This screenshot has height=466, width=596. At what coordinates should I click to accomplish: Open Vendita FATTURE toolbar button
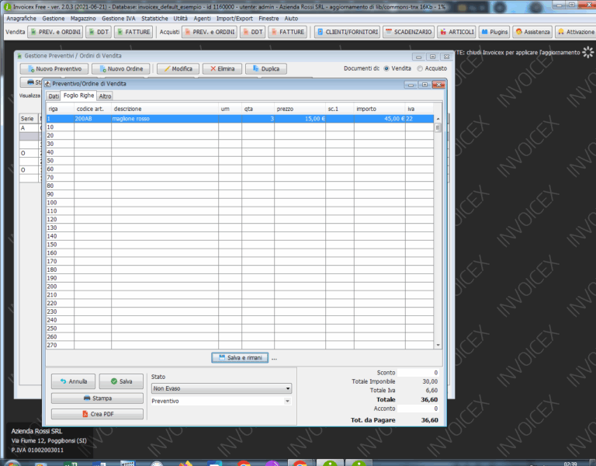pos(133,32)
